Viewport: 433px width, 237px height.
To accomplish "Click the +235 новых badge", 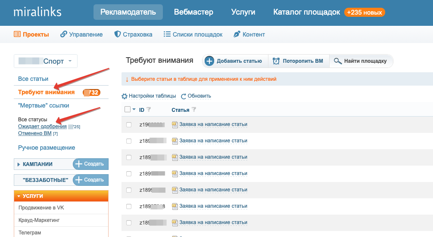I will point(364,12).
